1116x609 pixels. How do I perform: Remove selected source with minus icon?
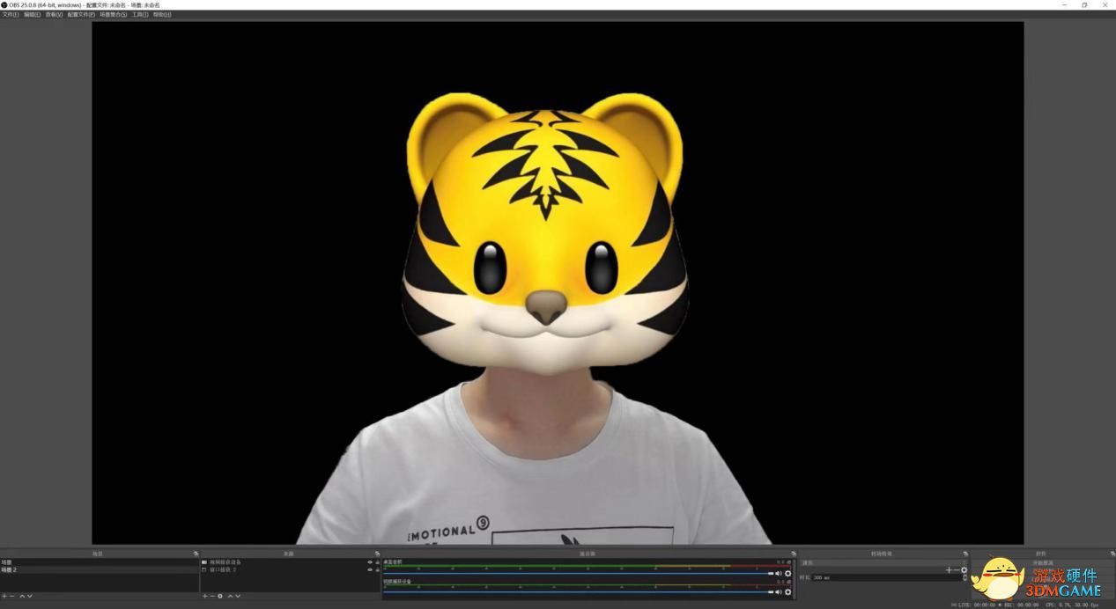212,596
